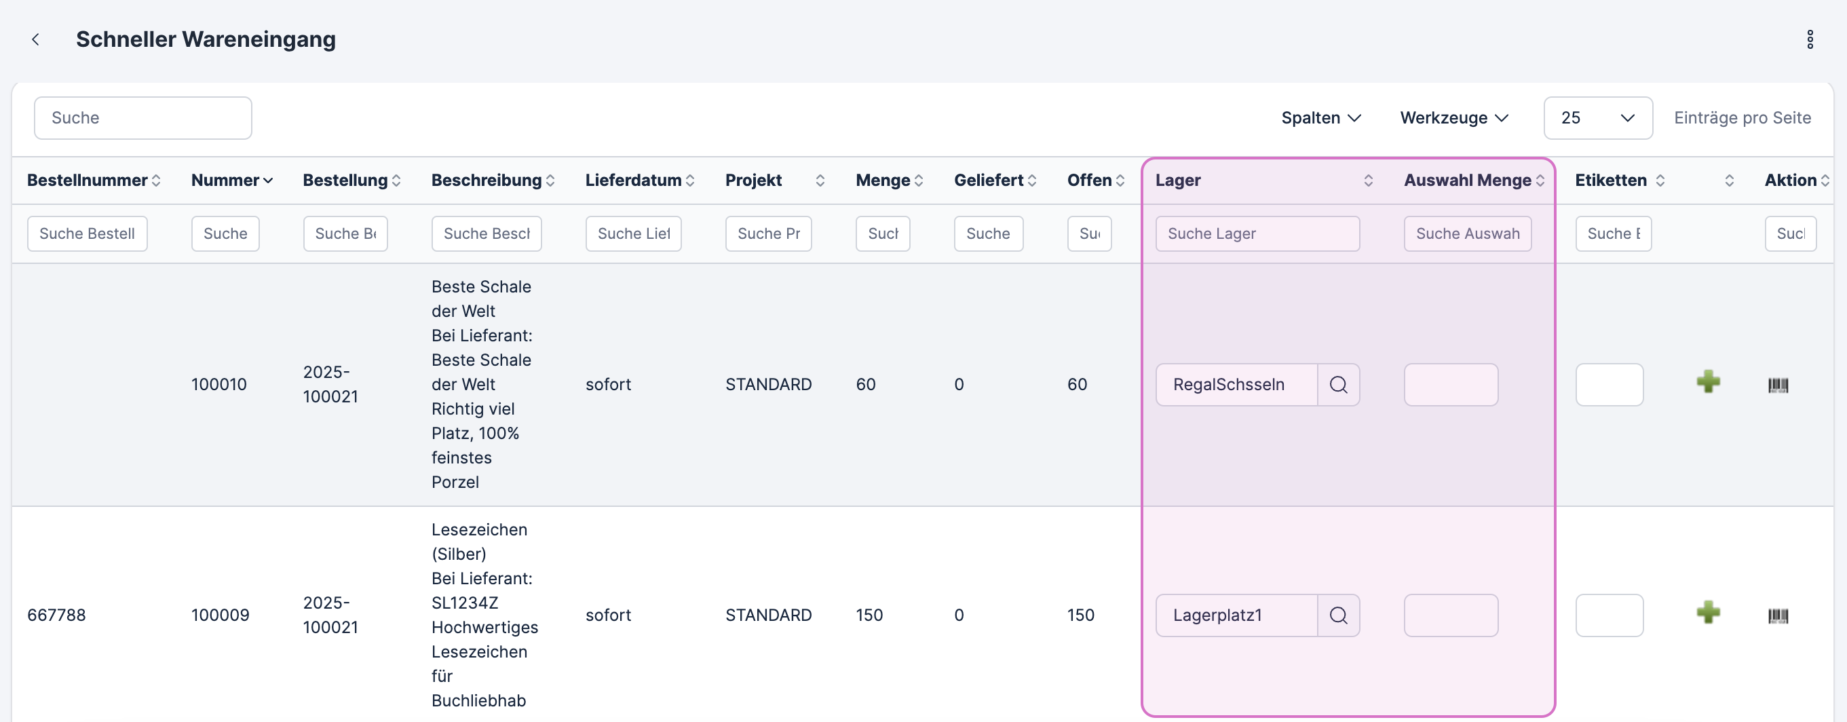
Task: Click barcode icon in the 100009 row
Action: pos(1778,616)
